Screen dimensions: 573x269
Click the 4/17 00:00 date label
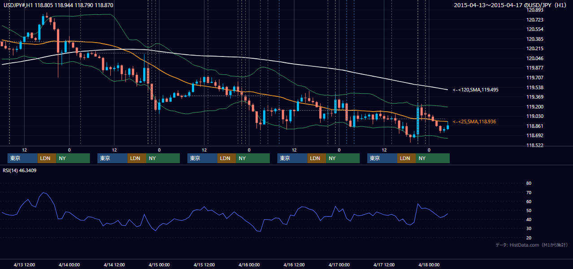click(x=339, y=265)
